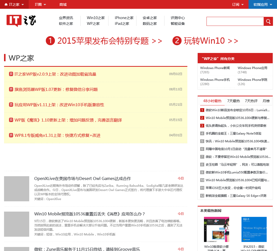Open 评测中心 navigation link

[178, 18]
